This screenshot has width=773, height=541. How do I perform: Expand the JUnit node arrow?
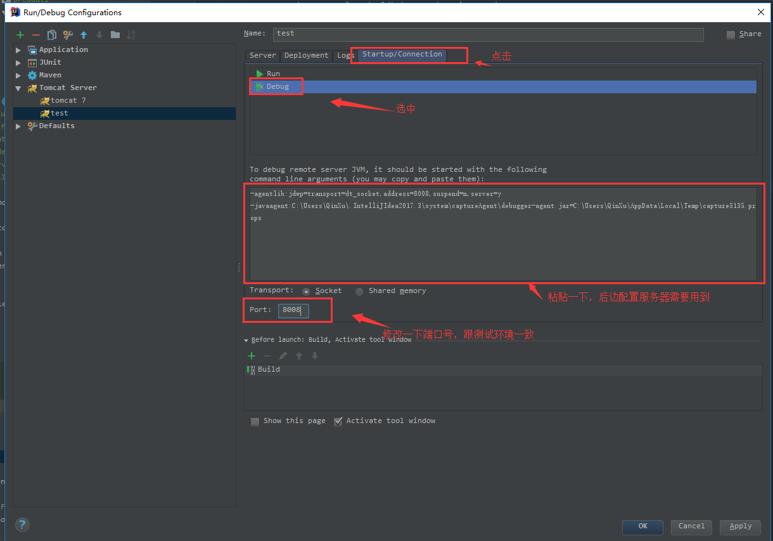(18, 62)
